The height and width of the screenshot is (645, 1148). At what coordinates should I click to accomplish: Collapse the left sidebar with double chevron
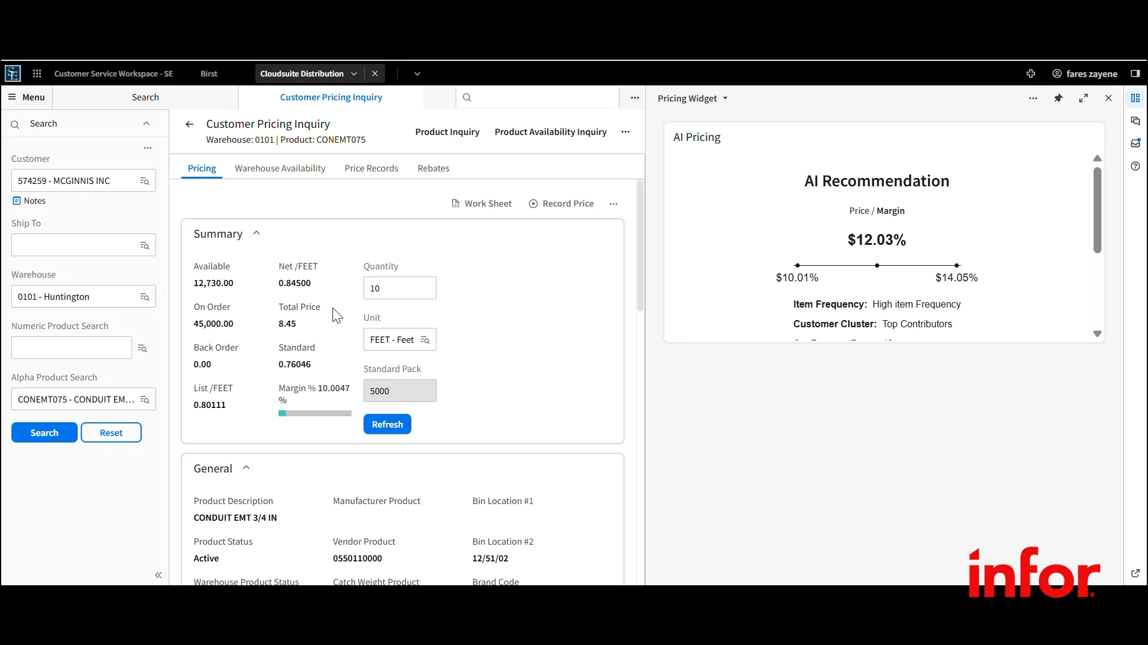point(158,575)
